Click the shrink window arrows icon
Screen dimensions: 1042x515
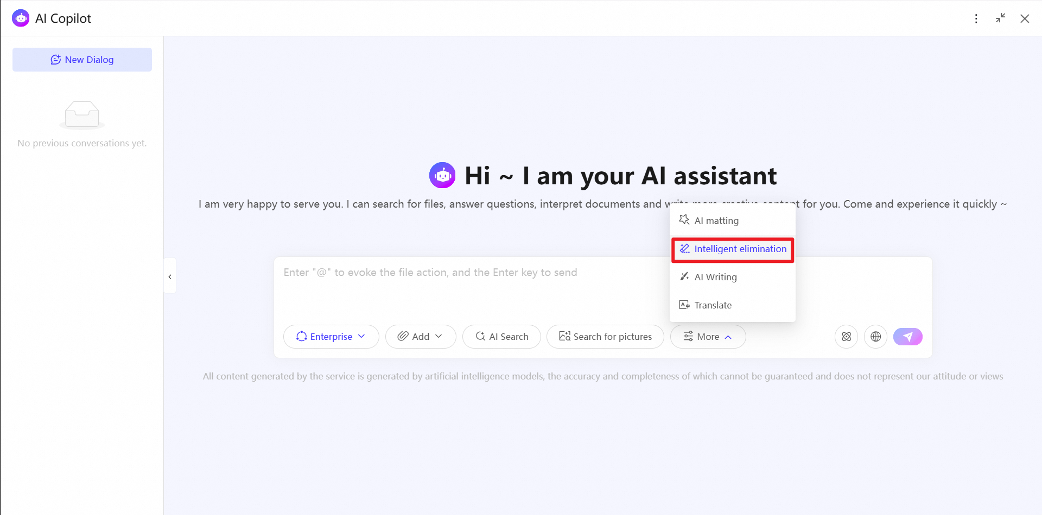click(x=1000, y=18)
